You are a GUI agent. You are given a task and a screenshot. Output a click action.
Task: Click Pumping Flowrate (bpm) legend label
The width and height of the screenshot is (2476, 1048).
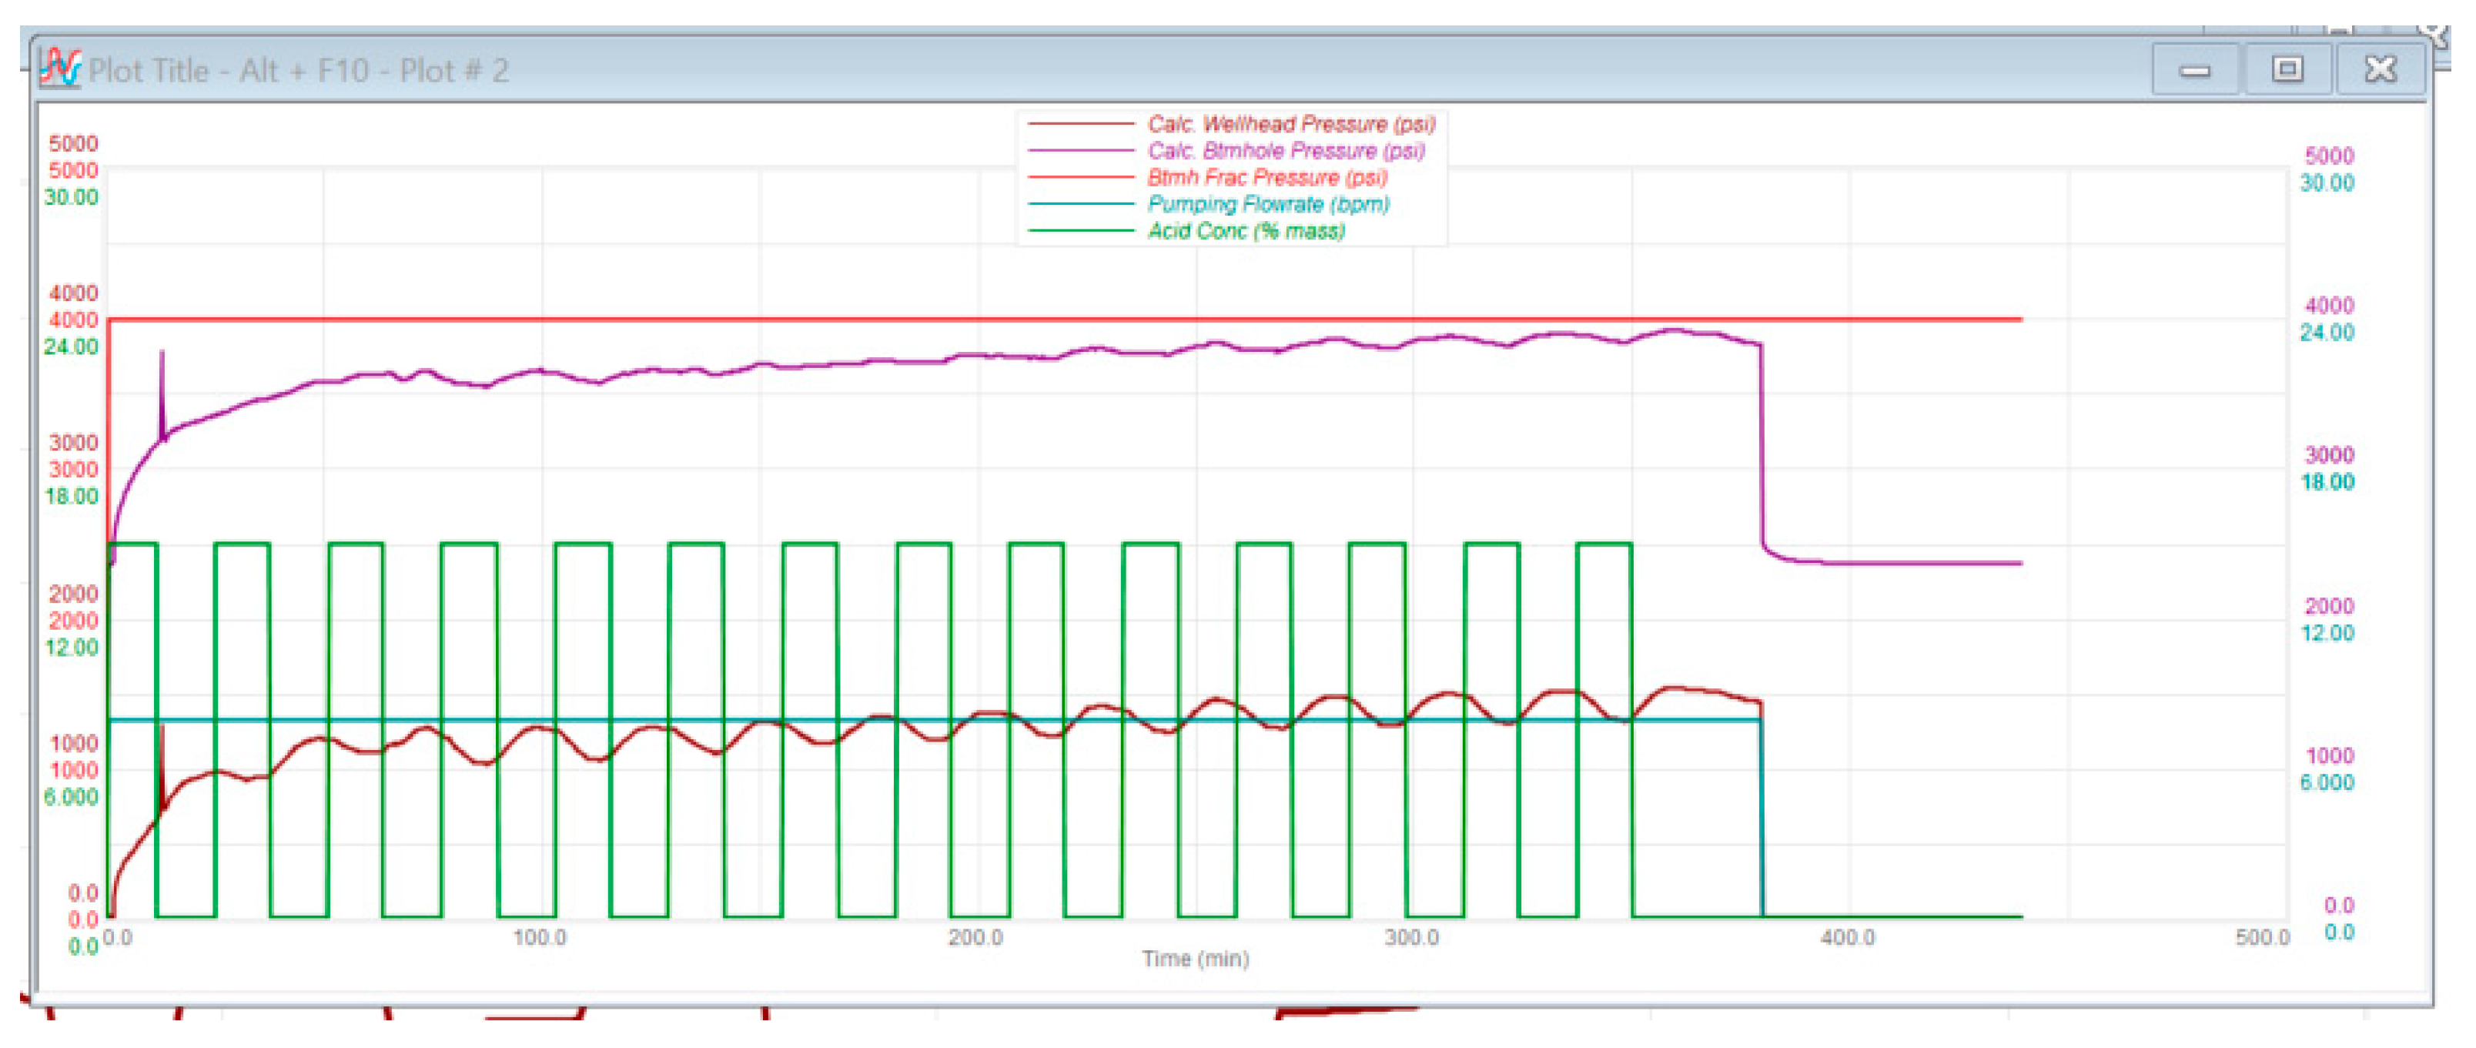point(1268,205)
